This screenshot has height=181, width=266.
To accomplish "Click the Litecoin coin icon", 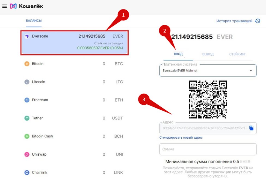I will pyautogui.click(x=27, y=82).
